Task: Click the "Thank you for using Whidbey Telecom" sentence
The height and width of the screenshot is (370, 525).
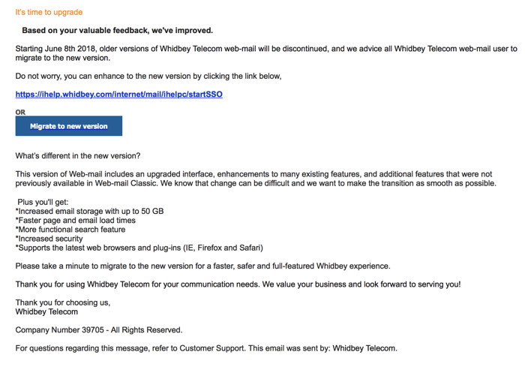Action: [238, 284]
